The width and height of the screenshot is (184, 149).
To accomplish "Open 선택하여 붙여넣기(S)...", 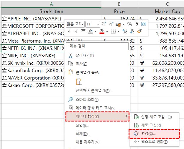I will [x=97, y=91].
